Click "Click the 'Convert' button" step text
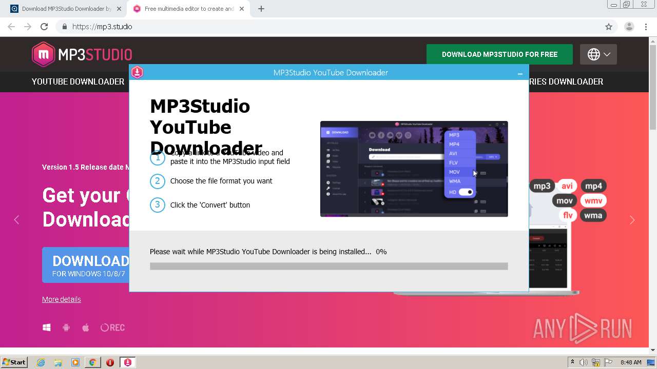Viewport: 657px width, 369px height. click(210, 205)
